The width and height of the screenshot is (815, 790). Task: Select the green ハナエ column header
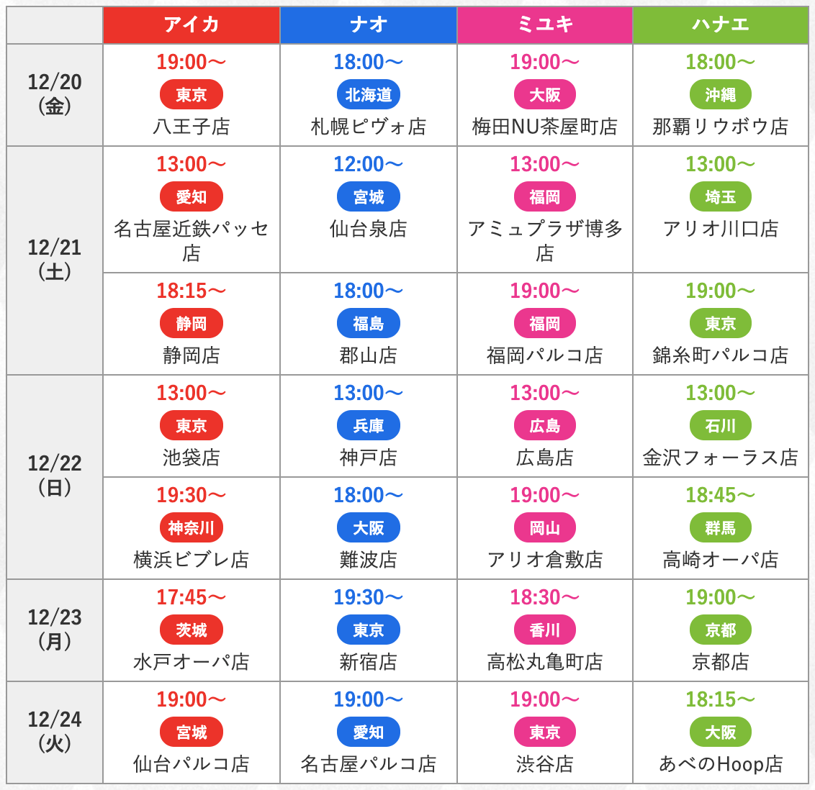(x=721, y=25)
